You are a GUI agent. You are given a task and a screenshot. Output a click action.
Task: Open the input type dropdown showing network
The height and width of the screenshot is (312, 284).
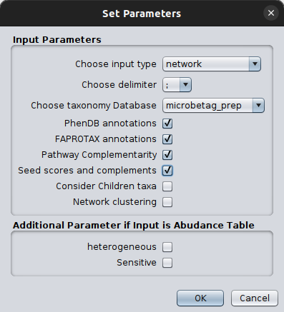click(x=212, y=64)
